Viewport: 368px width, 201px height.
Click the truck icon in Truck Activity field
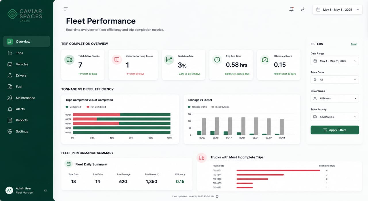[x=315, y=117]
